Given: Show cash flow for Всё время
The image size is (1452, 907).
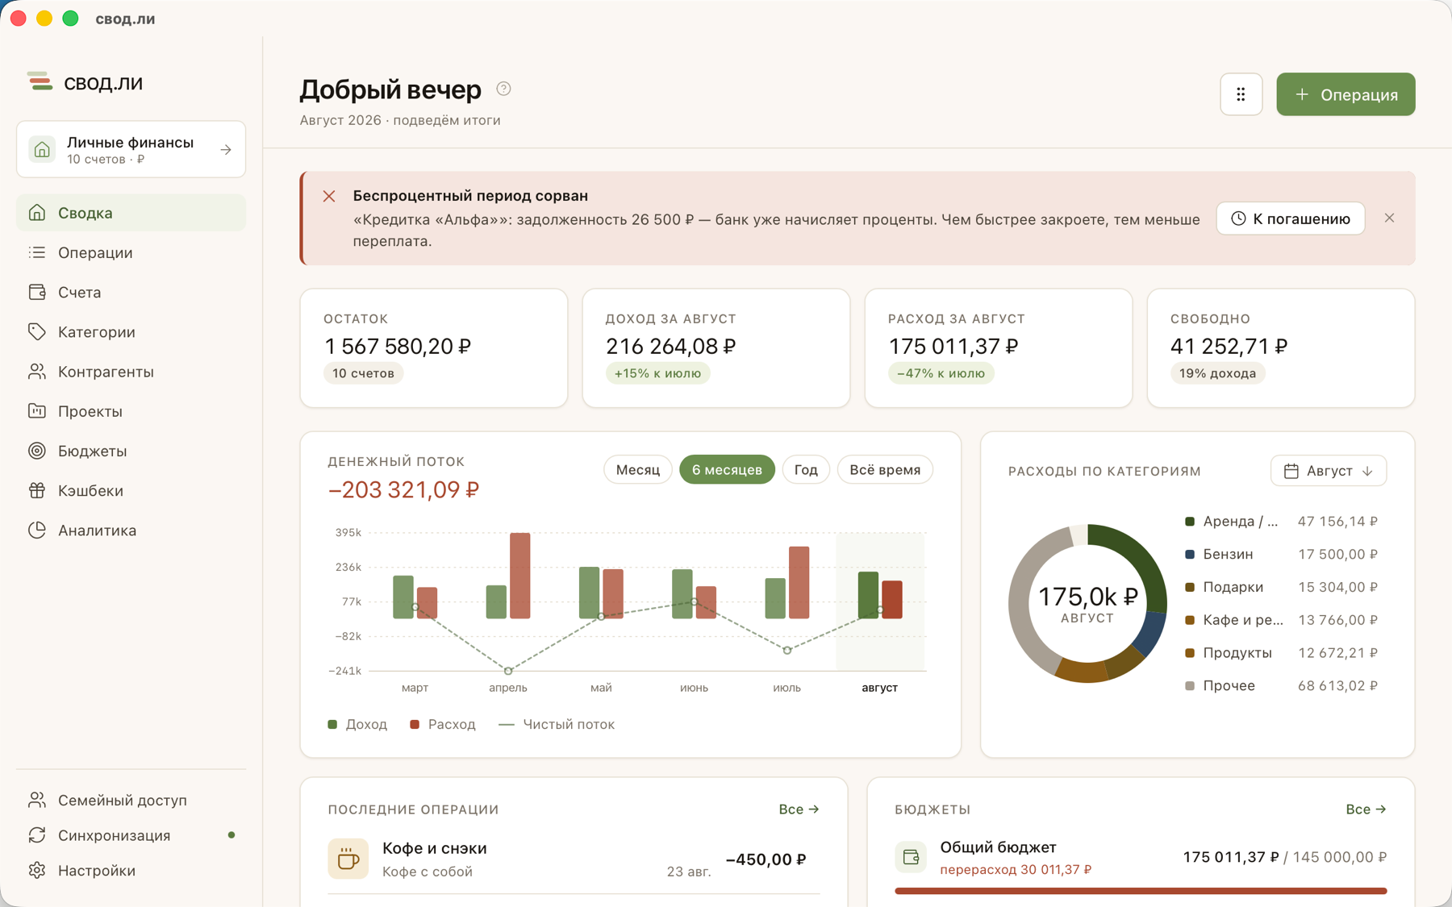Looking at the screenshot, I should (x=885, y=470).
